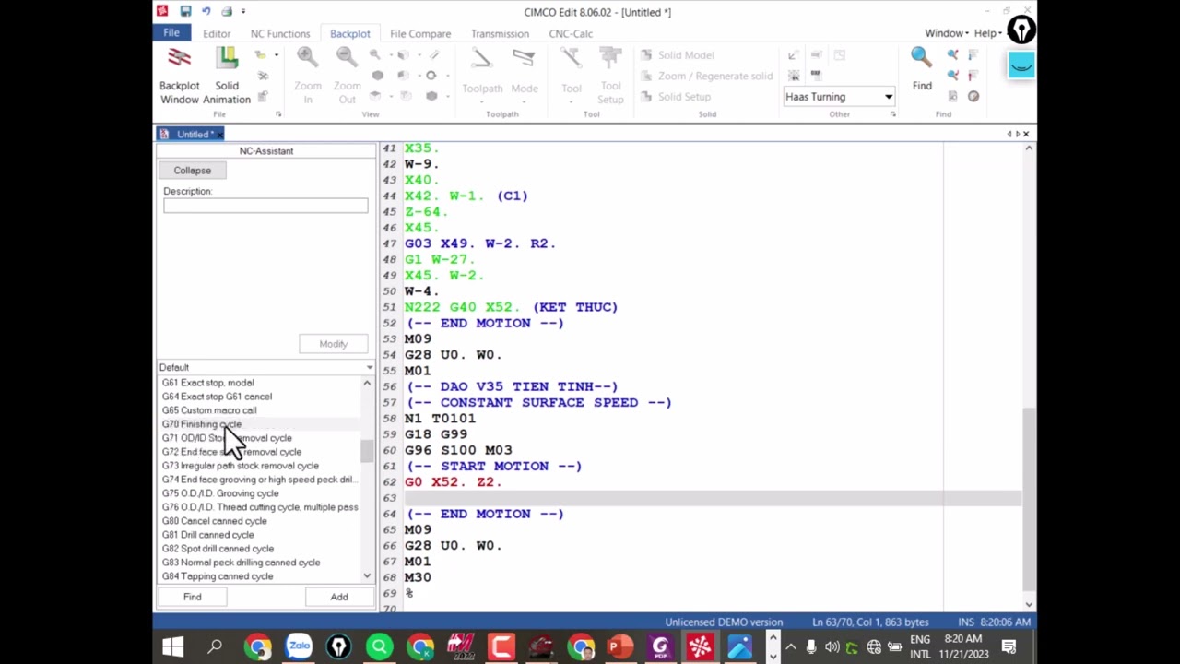Open the Backplot Window tool
Image resolution: width=1180 pixels, height=664 pixels.
click(x=179, y=77)
